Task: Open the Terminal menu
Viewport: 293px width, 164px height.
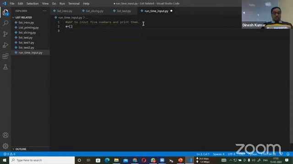Action: coord(74,4)
